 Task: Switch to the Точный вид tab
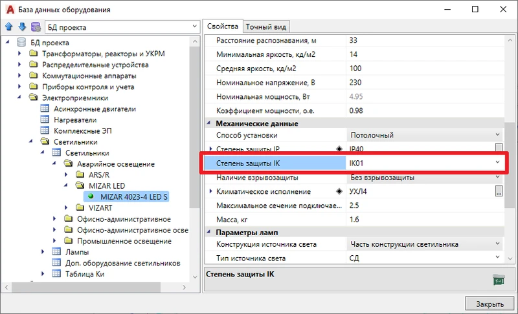tap(266, 26)
